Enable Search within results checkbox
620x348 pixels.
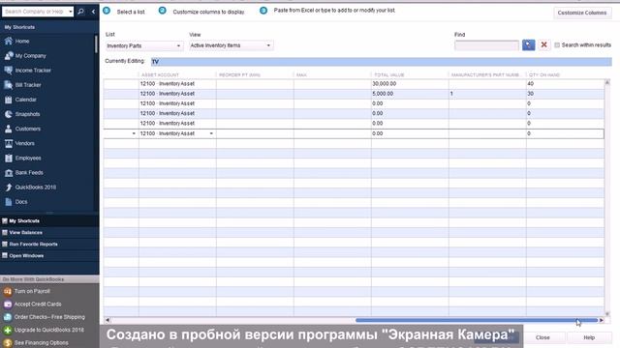[557, 45]
